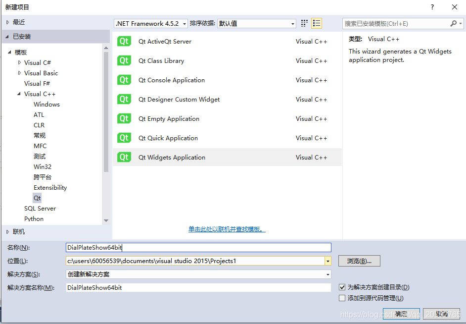
Task: Click the Qt Empty Application template icon
Action: tap(124, 119)
